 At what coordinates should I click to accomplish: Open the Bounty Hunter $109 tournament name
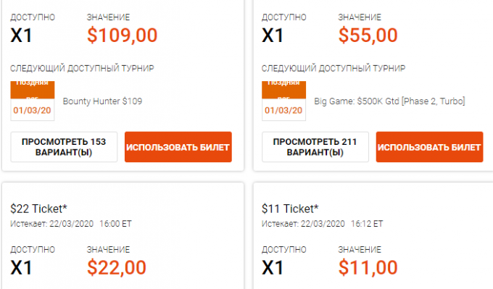[102, 101]
